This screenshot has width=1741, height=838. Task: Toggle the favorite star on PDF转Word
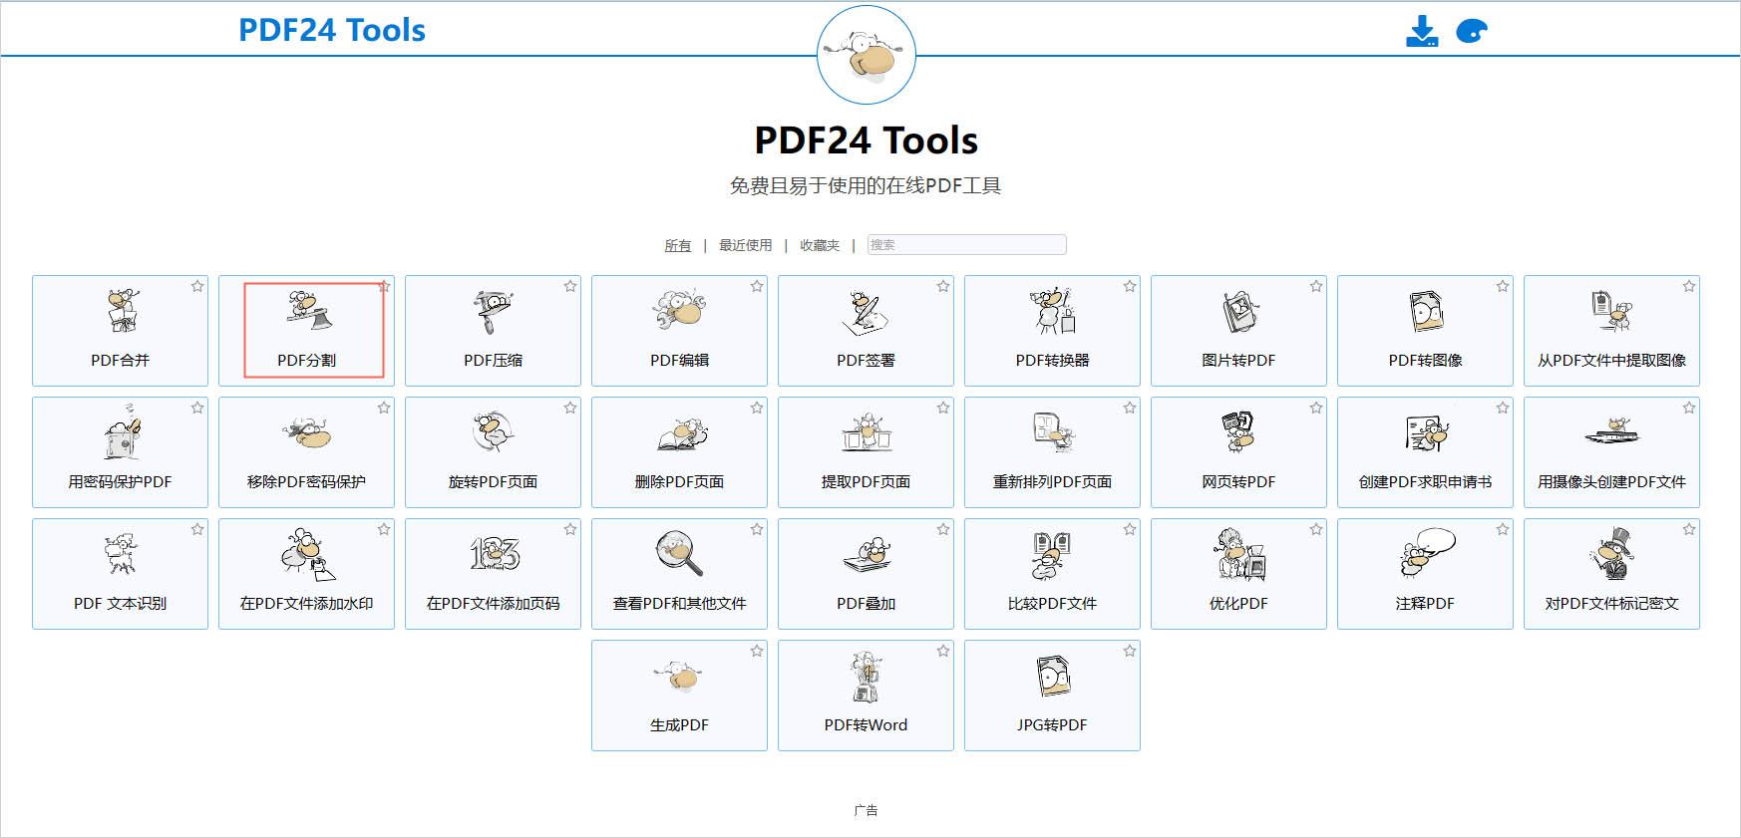[x=943, y=651]
